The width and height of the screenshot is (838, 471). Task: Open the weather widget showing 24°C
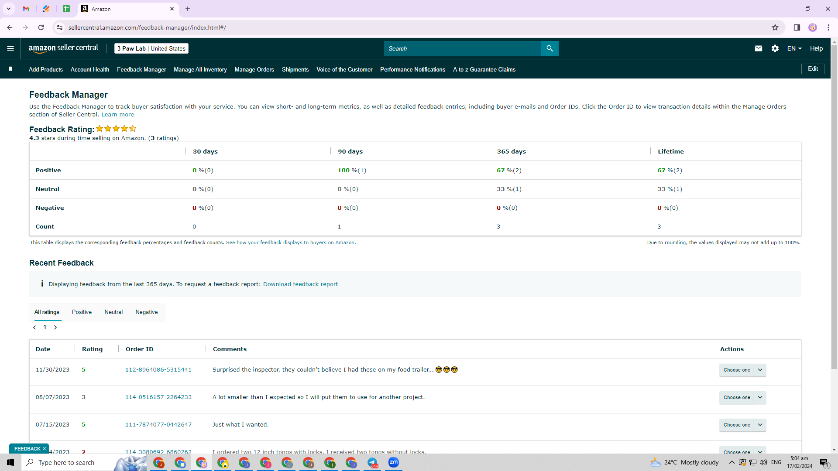click(684, 462)
